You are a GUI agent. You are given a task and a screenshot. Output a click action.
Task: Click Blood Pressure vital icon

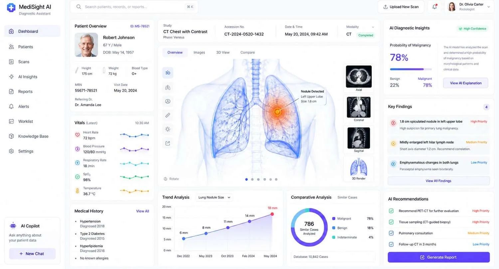(78, 149)
